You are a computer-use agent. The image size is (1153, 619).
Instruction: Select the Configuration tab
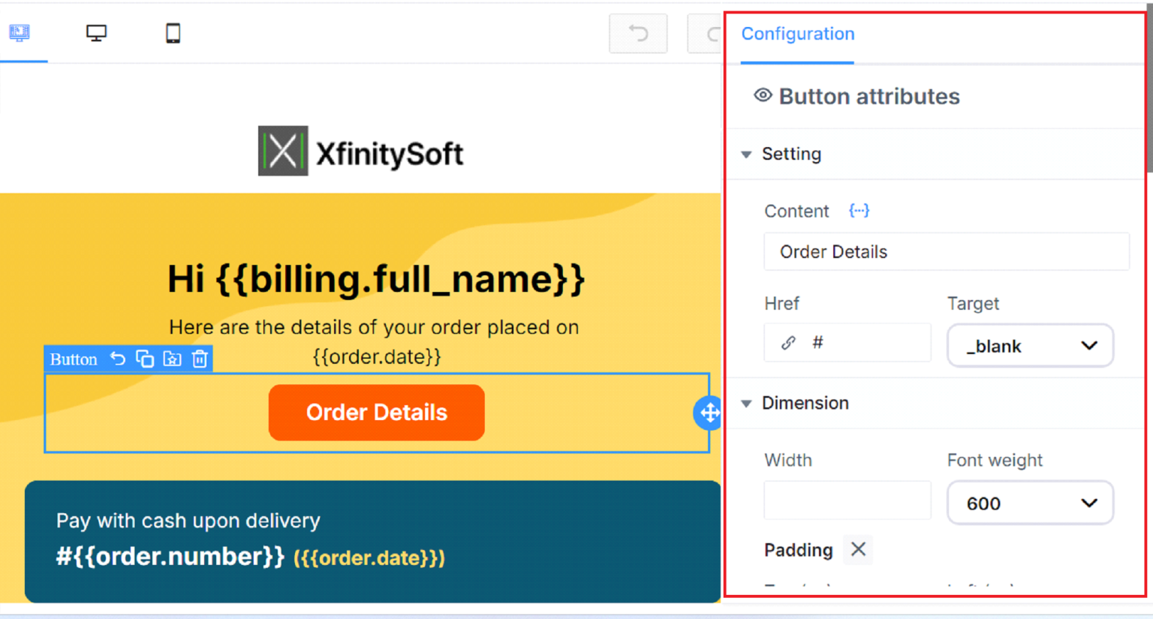[797, 34]
